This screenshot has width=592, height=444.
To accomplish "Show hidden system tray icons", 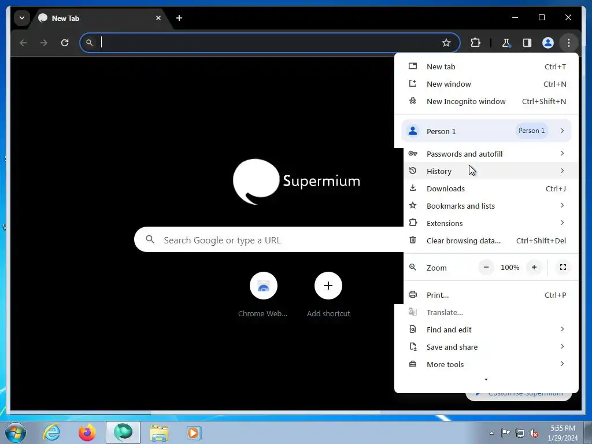I will point(491,433).
